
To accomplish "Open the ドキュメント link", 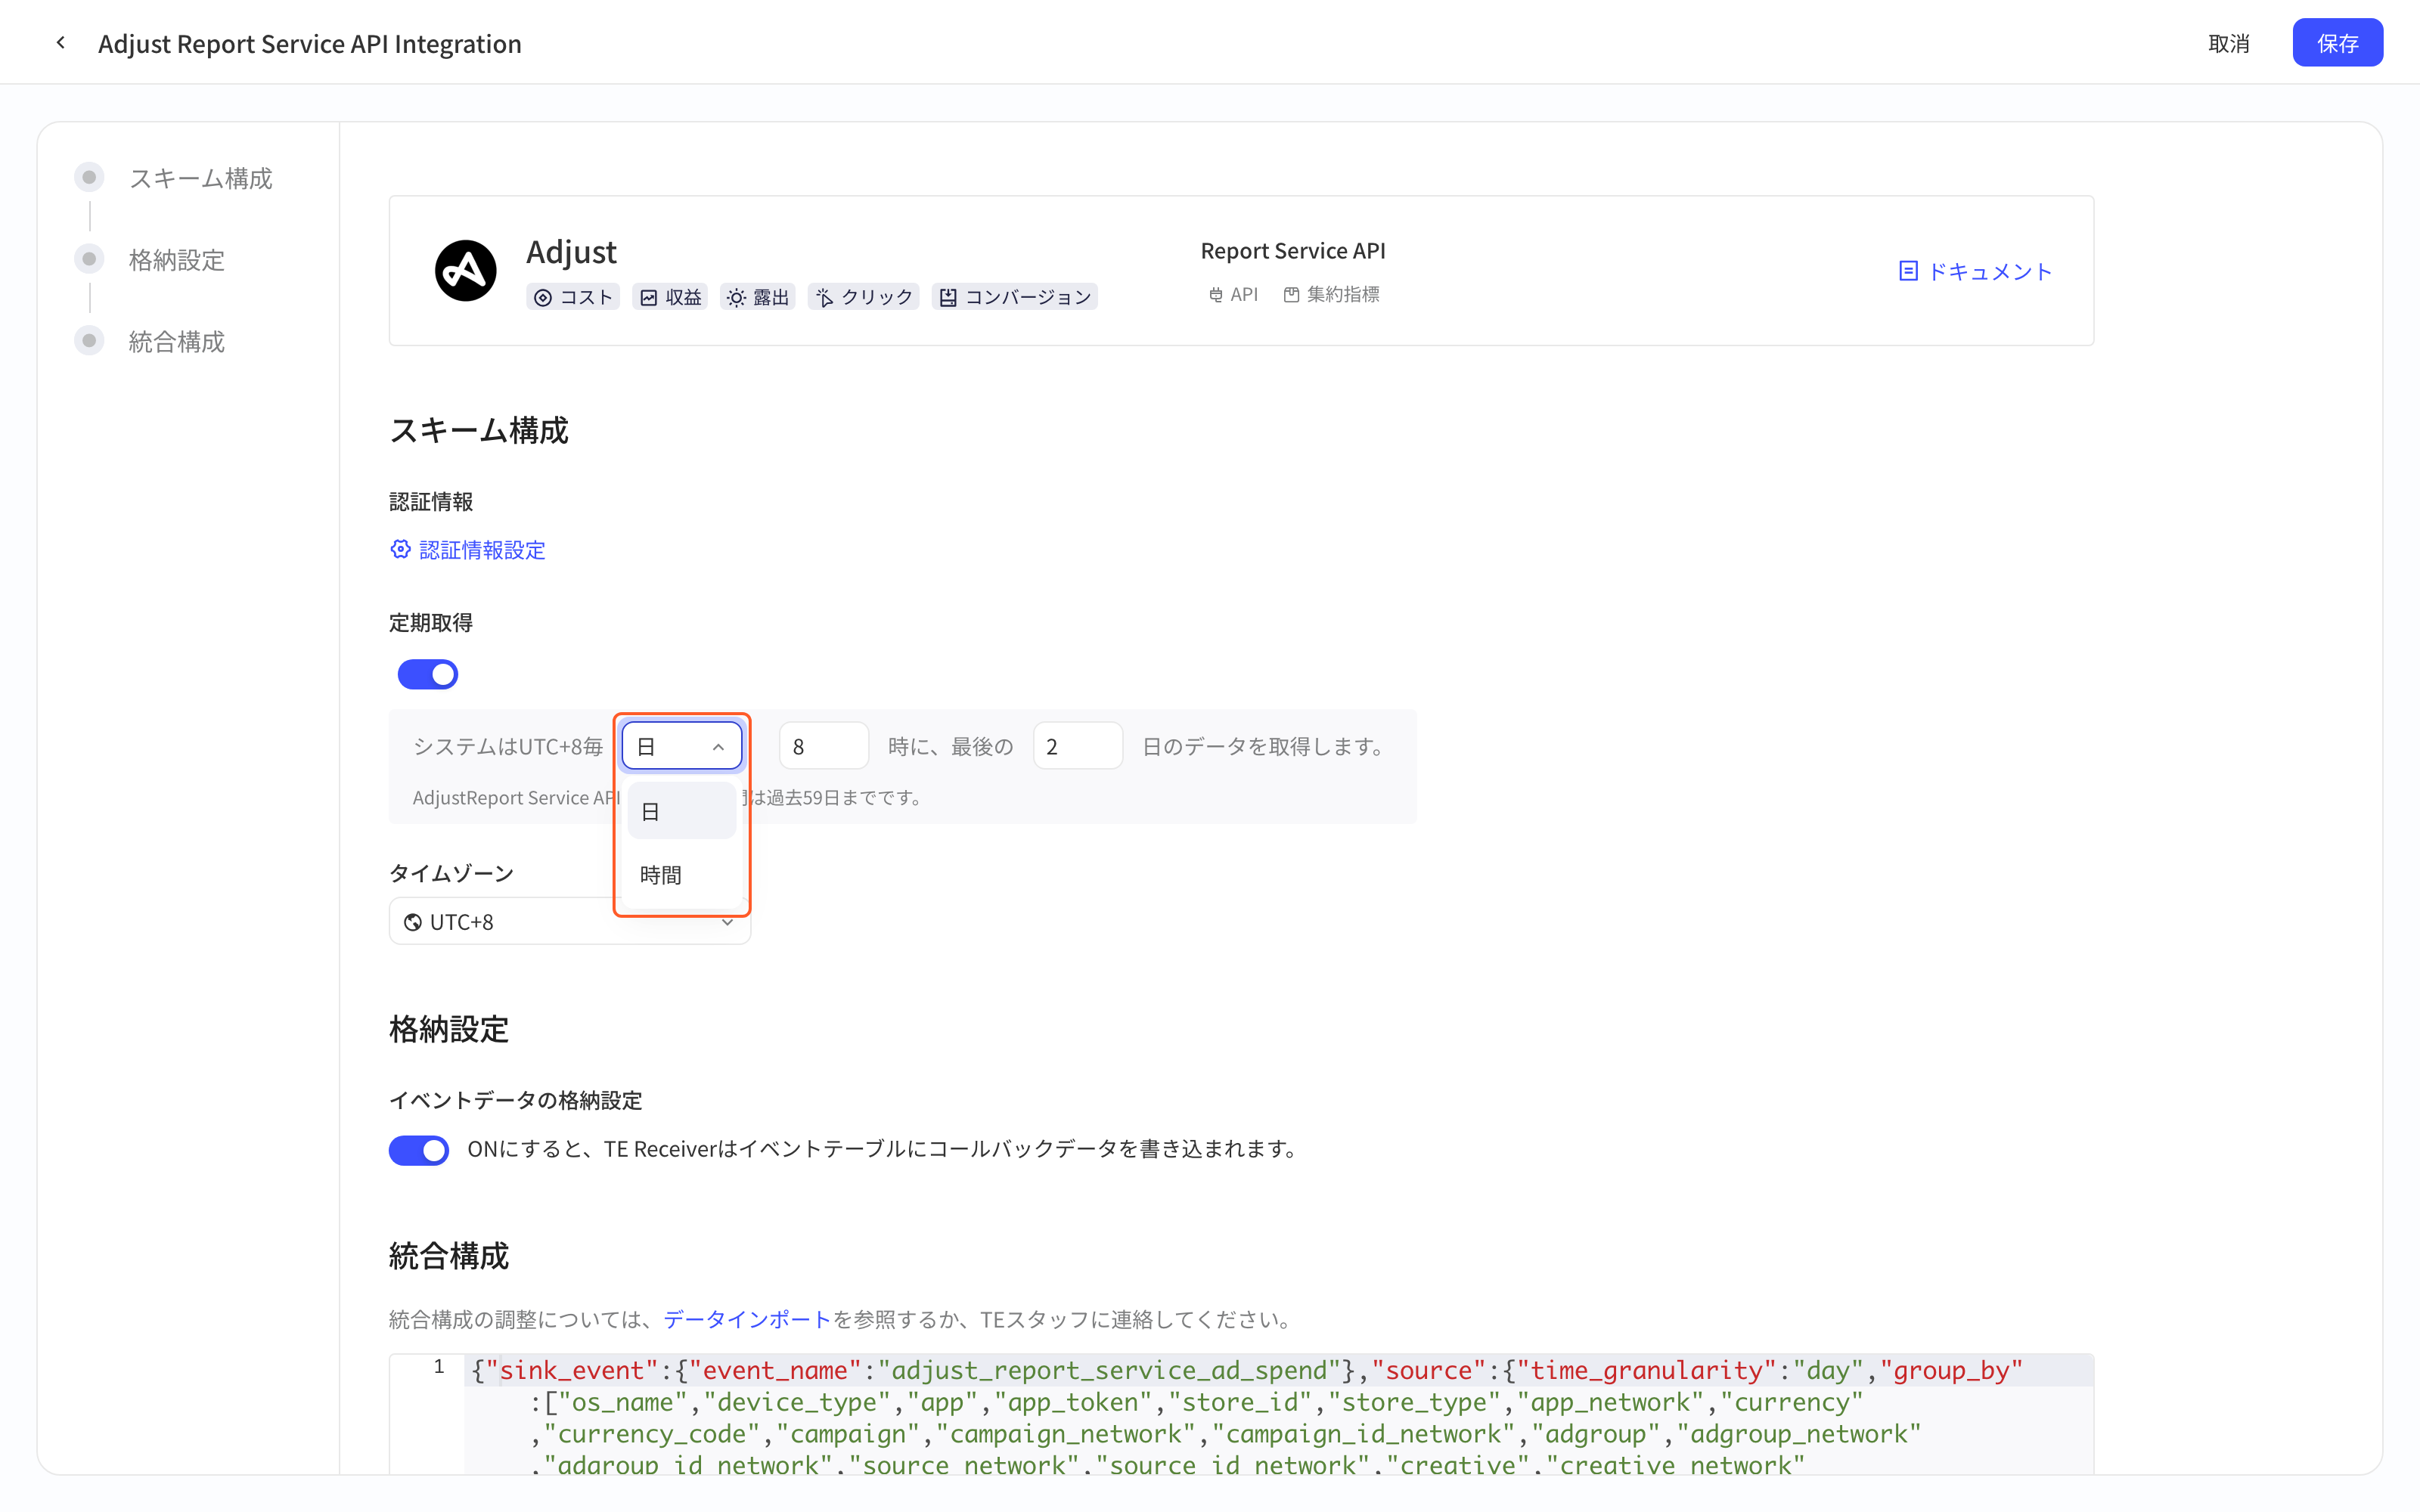I will click(x=1989, y=271).
